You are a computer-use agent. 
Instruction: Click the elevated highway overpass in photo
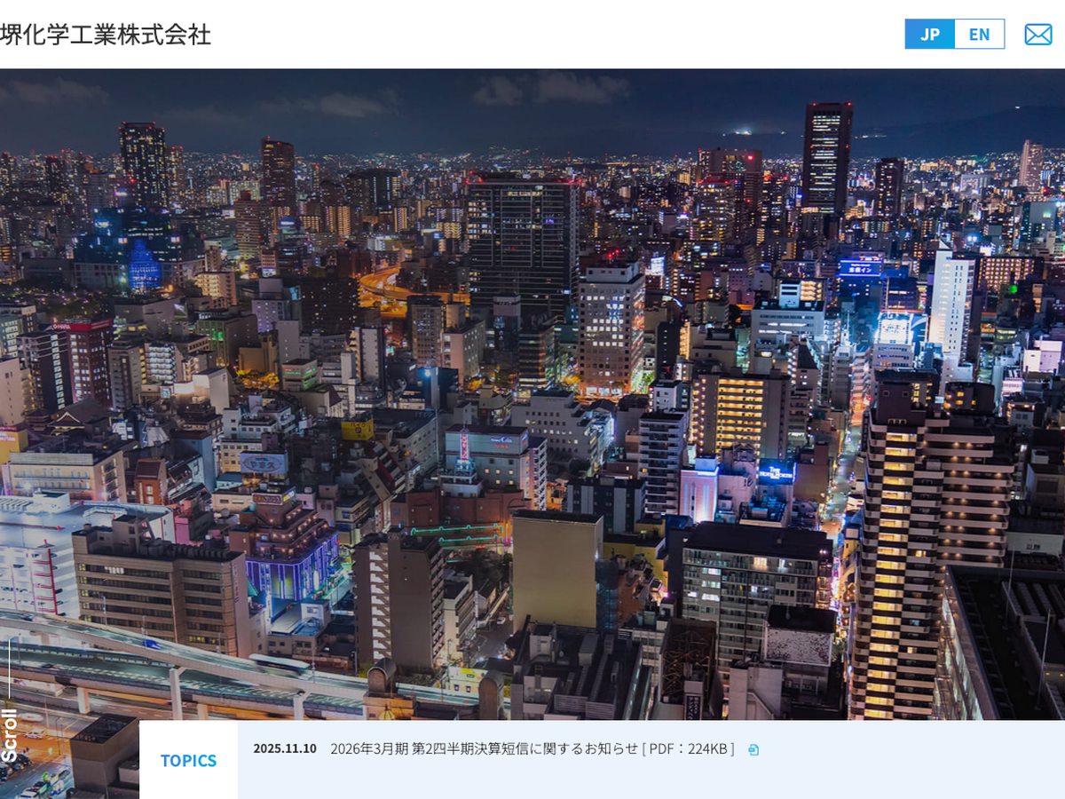coord(177,666)
